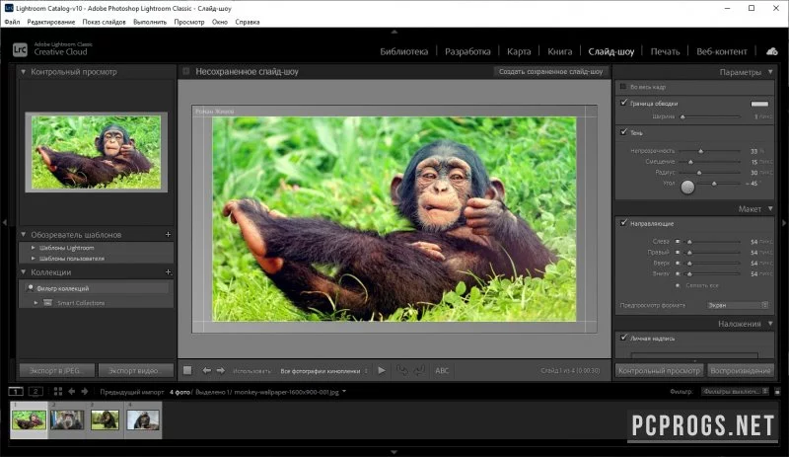Click 'Экспорт в JPEG' button
Screen dimensions: 789x457
click(57, 370)
